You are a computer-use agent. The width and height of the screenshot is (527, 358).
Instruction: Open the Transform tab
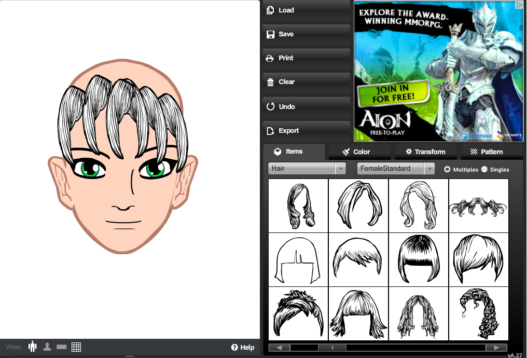coord(425,152)
